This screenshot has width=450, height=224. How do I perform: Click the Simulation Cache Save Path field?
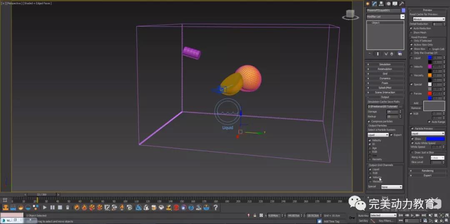pos(383,107)
